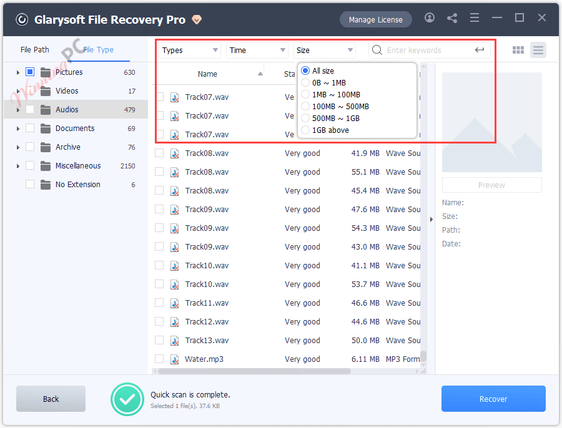Switch to grid thumbnail view

pos(518,50)
